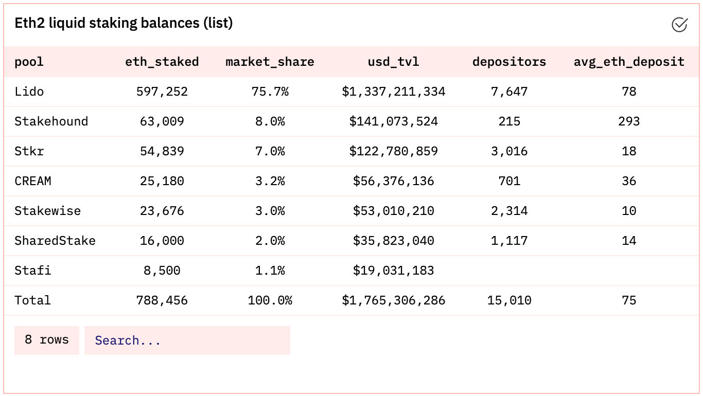The width and height of the screenshot is (703, 396).
Task: Click depositors value 2,314
Action: point(509,211)
